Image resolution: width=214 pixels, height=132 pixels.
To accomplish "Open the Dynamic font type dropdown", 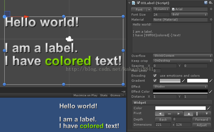I will click(x=161, y=9).
